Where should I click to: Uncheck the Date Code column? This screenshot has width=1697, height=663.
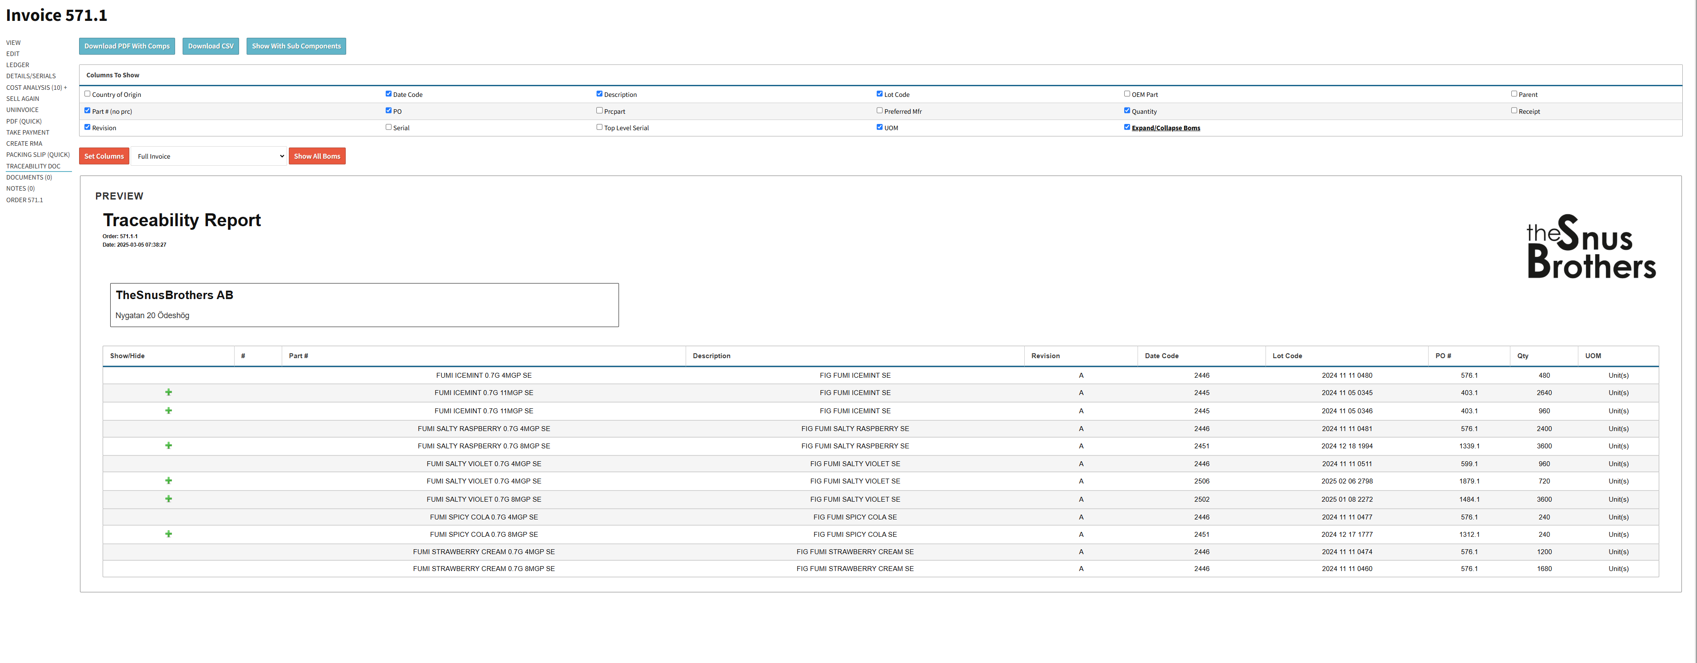[x=388, y=94]
